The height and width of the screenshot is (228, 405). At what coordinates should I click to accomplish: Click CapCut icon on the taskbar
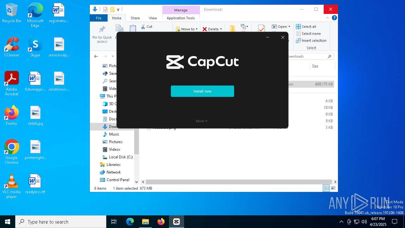[177, 222]
